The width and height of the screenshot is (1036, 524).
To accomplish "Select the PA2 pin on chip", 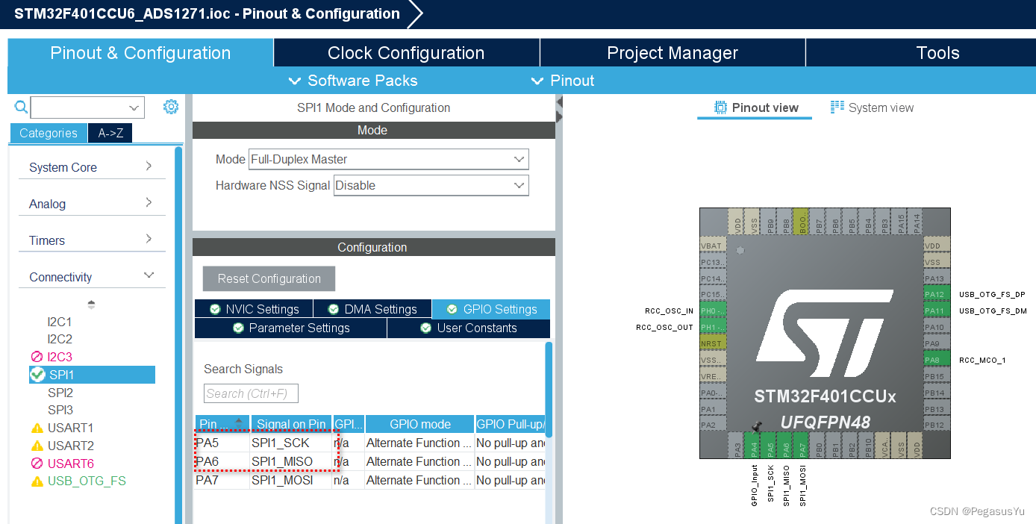I will point(713,425).
